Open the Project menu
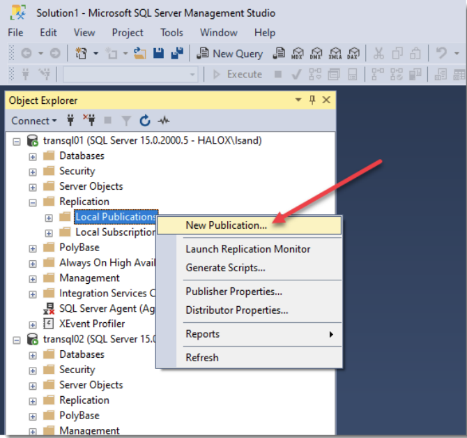 tap(128, 33)
